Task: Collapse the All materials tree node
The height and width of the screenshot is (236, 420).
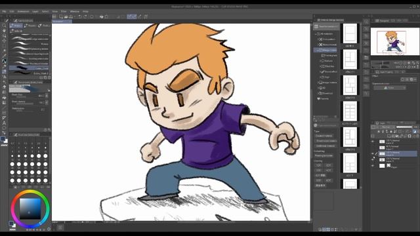Action: coord(316,34)
